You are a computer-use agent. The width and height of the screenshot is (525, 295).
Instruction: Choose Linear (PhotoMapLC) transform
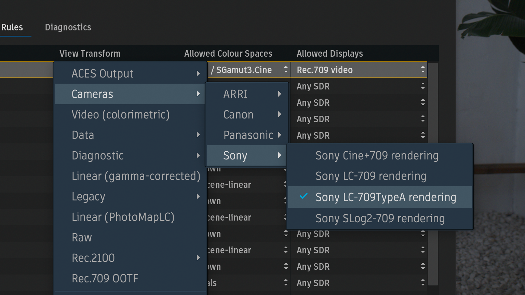[130, 217]
